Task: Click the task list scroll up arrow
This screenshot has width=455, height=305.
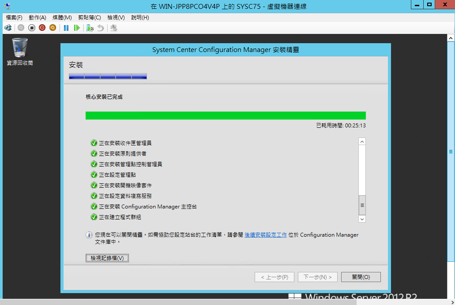Action: coord(362,141)
